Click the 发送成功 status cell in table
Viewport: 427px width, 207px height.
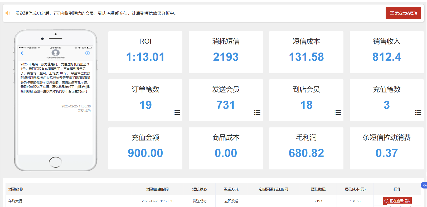[200, 201]
